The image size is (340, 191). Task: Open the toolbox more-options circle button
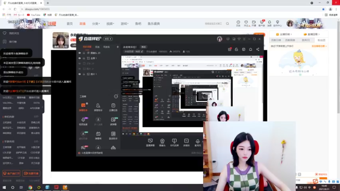coord(116,96)
